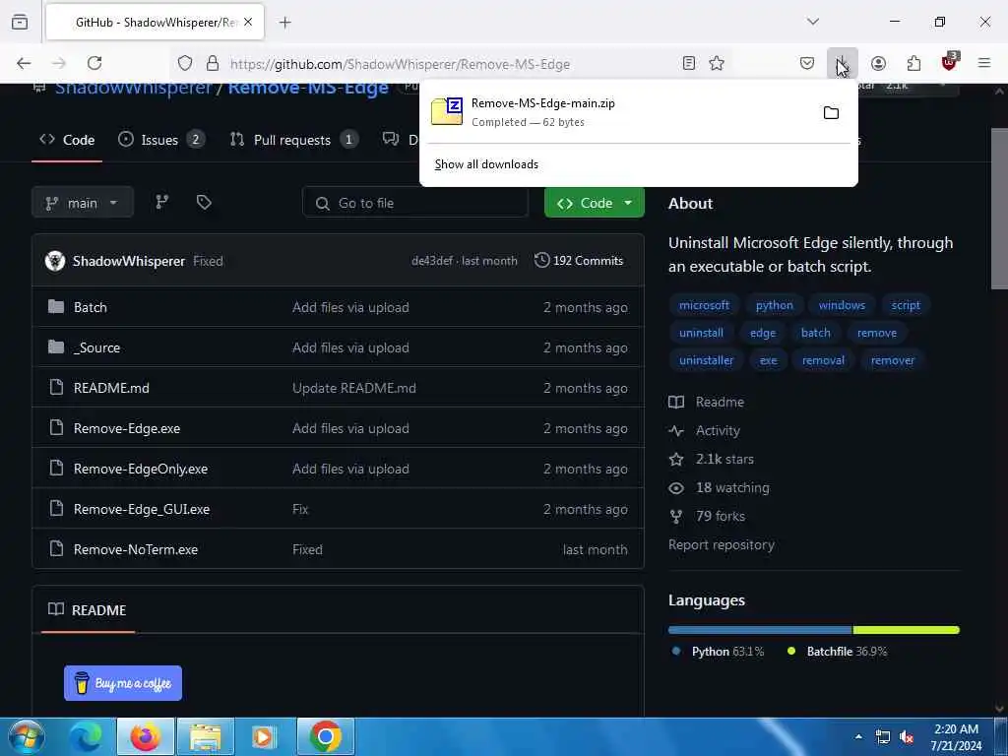Screen dimensions: 1008x756
Task: Jump to Readme in About sidebar
Action: [x=707, y=402]
